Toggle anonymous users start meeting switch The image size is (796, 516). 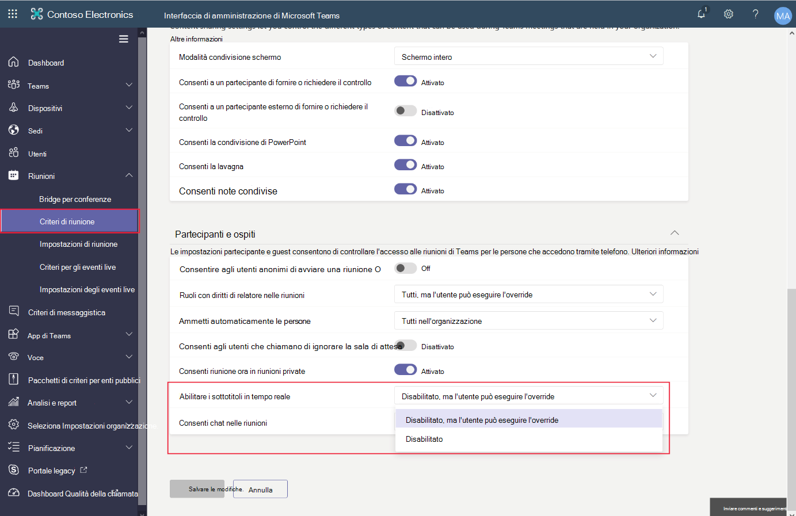405,268
